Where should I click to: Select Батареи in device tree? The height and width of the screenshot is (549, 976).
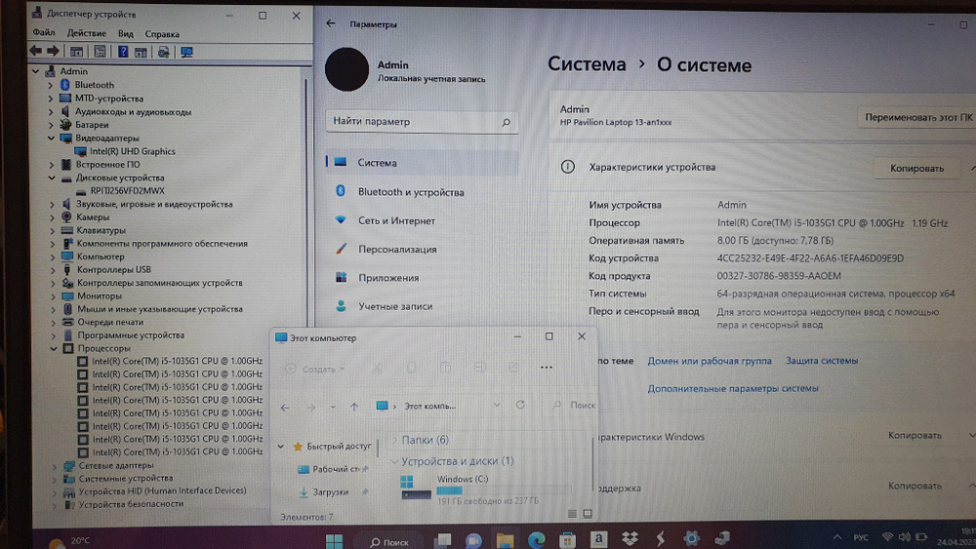click(x=92, y=125)
